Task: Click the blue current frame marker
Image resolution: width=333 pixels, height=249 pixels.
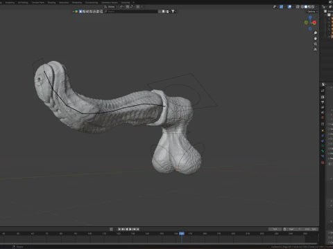Action: (182, 234)
